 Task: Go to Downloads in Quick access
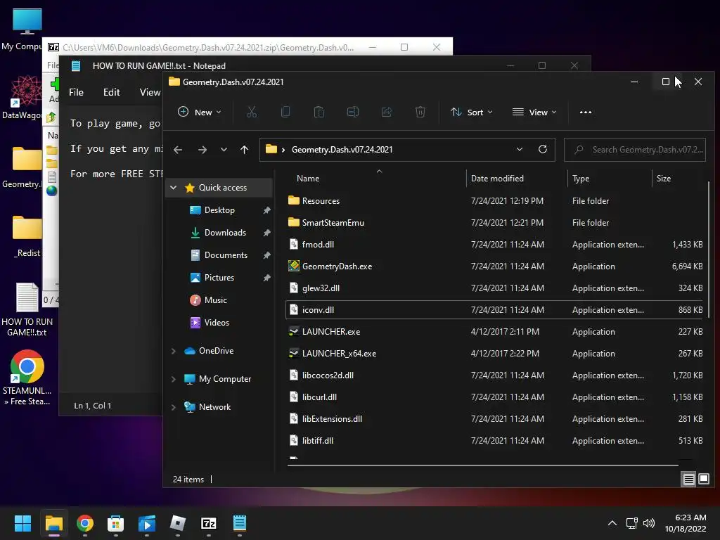225,232
